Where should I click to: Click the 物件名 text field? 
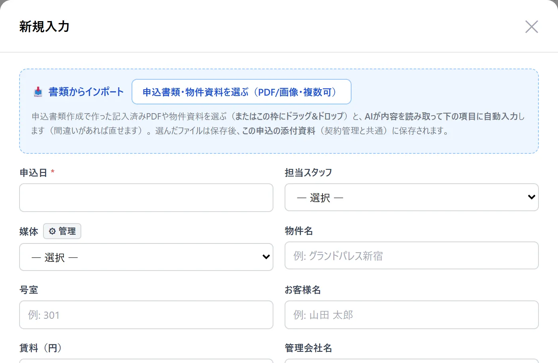[412, 255]
